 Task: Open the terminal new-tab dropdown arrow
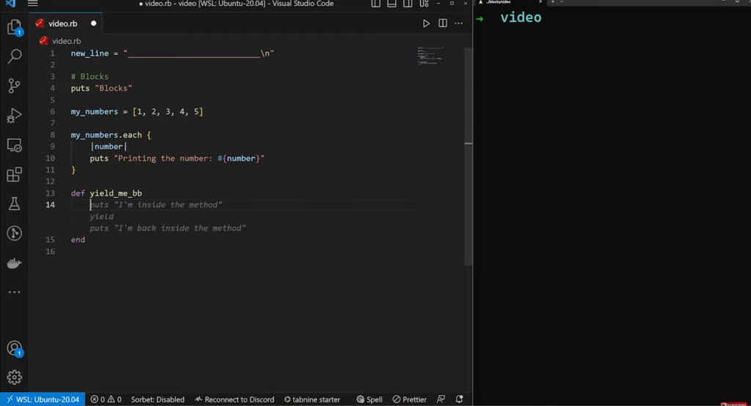pyautogui.click(x=562, y=2)
